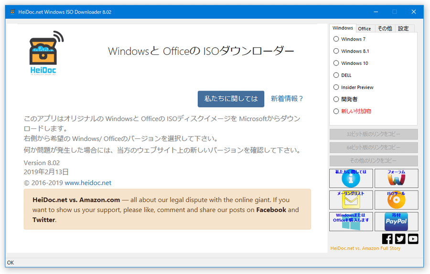
Task: Click the ISO tools disc icon
Action: [396, 200]
